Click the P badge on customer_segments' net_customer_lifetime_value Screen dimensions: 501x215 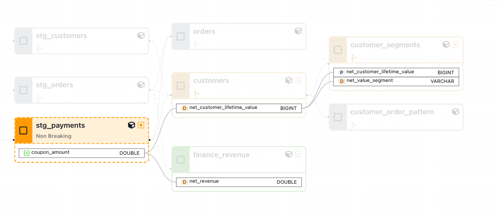click(x=341, y=73)
